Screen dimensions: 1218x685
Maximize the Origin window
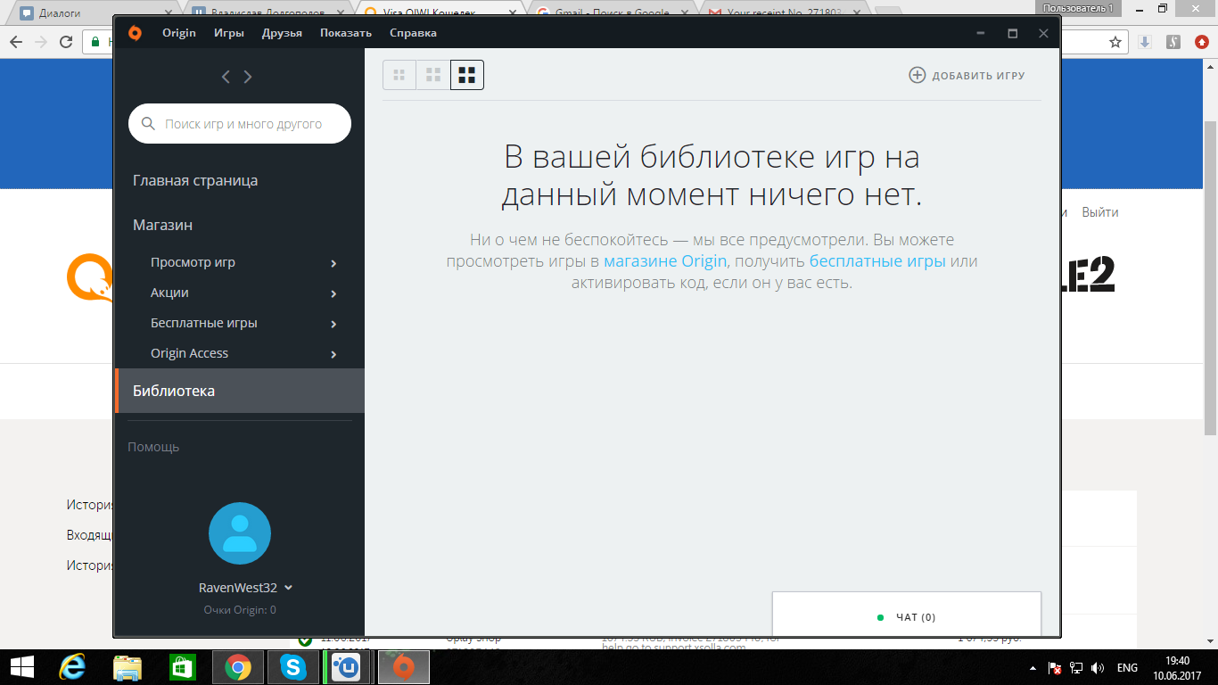tap(1012, 33)
